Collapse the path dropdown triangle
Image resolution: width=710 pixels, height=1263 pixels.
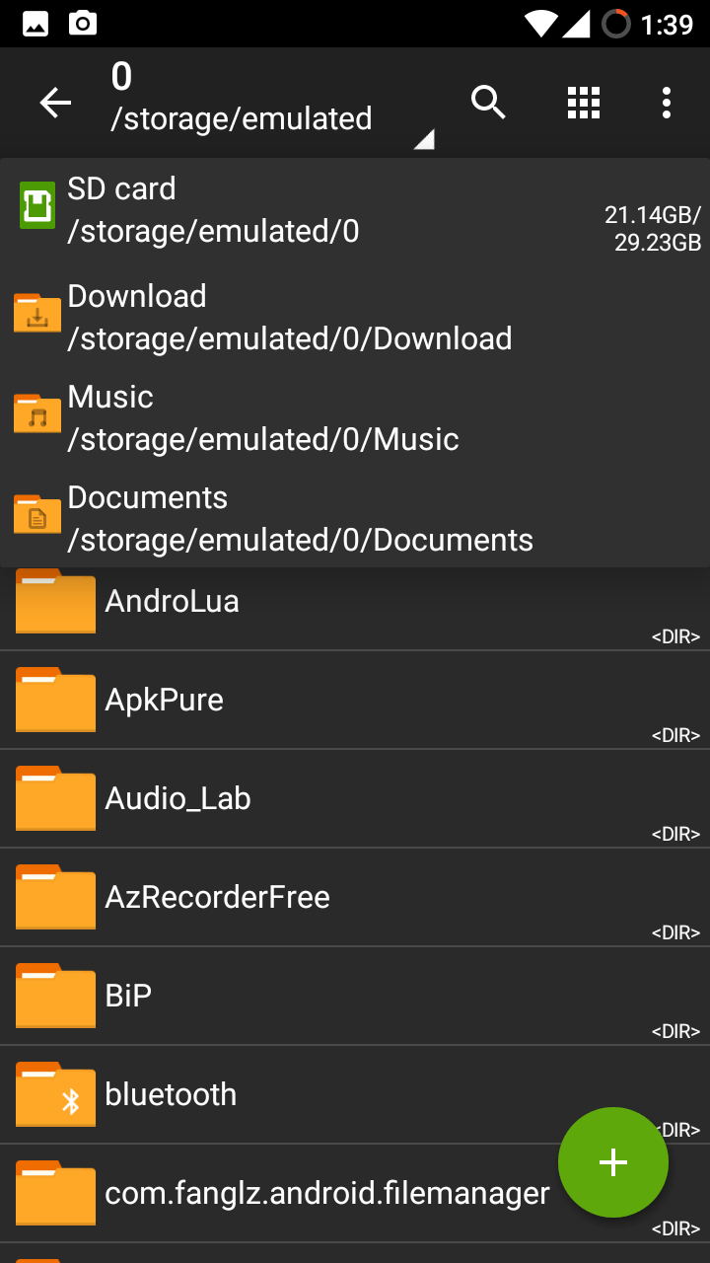click(x=423, y=140)
